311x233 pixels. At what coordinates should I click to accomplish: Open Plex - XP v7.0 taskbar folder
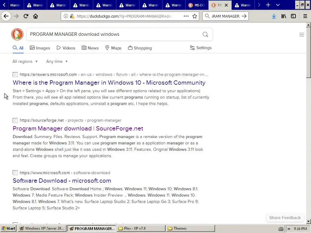pos(141,228)
